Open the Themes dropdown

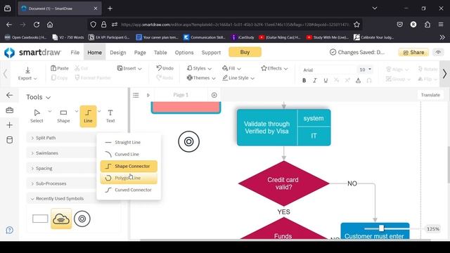pyautogui.click(x=201, y=78)
